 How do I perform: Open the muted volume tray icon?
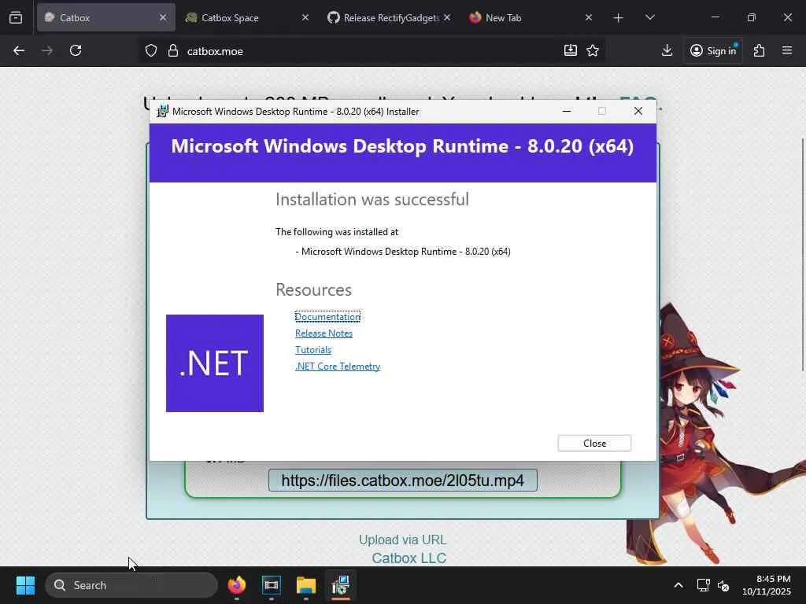coord(723,585)
